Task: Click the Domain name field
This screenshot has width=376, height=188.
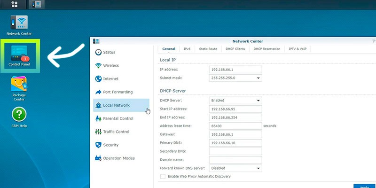Action: pyautogui.click(x=235, y=160)
